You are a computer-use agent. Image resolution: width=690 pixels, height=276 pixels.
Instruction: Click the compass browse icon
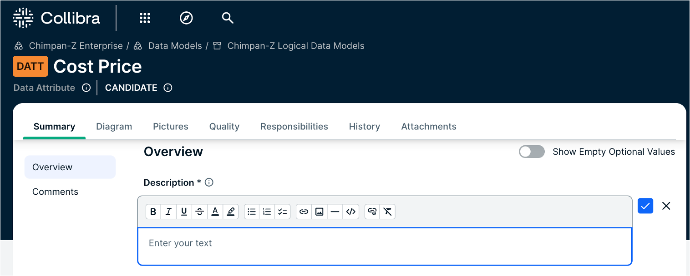tap(186, 18)
